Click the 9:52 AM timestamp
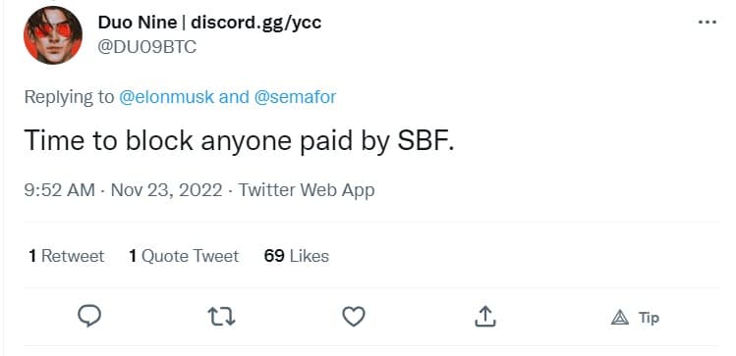 pyautogui.click(x=59, y=190)
